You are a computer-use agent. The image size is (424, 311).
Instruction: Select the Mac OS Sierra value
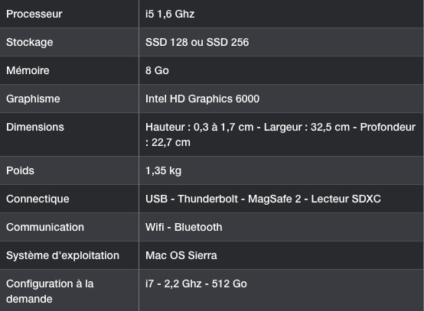181,256
